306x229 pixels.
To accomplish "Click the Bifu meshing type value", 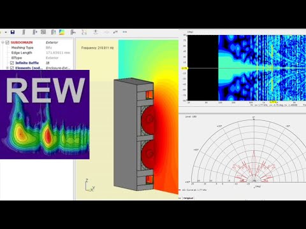I will pos(48,48).
